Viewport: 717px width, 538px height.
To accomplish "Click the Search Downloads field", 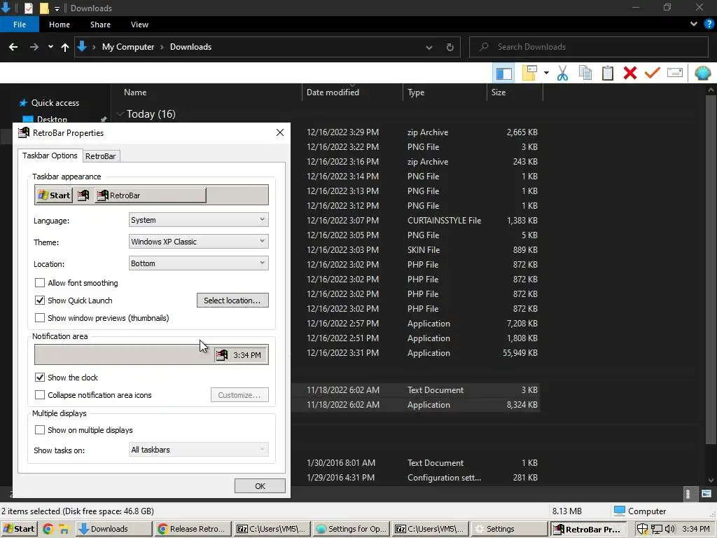I will tap(588, 47).
